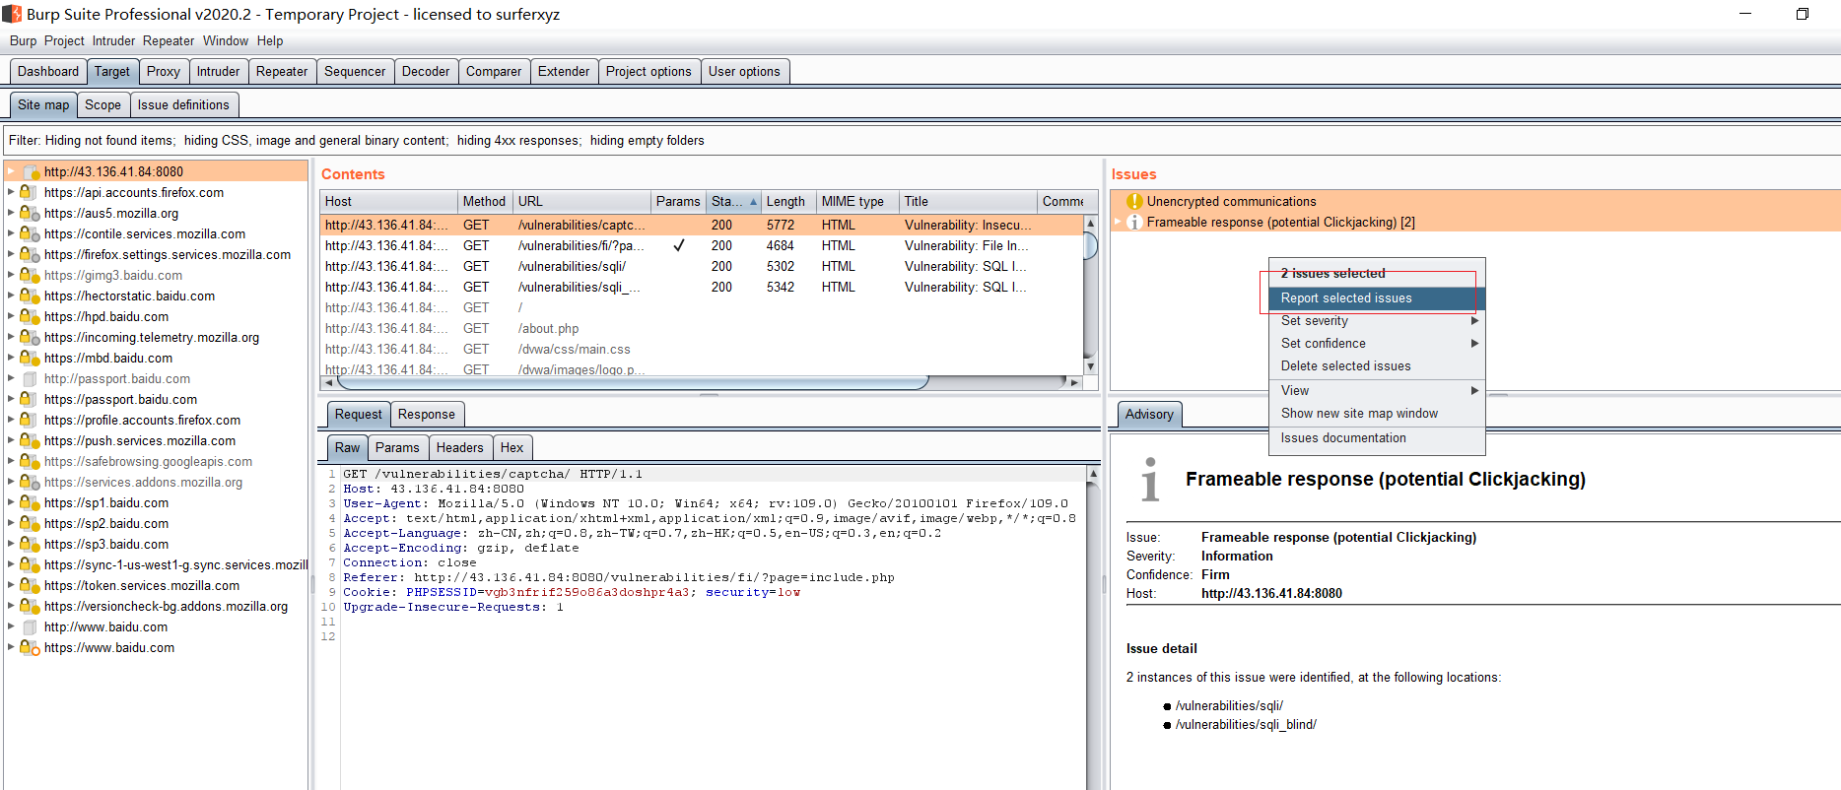Sort by the Length column header

pos(788,201)
